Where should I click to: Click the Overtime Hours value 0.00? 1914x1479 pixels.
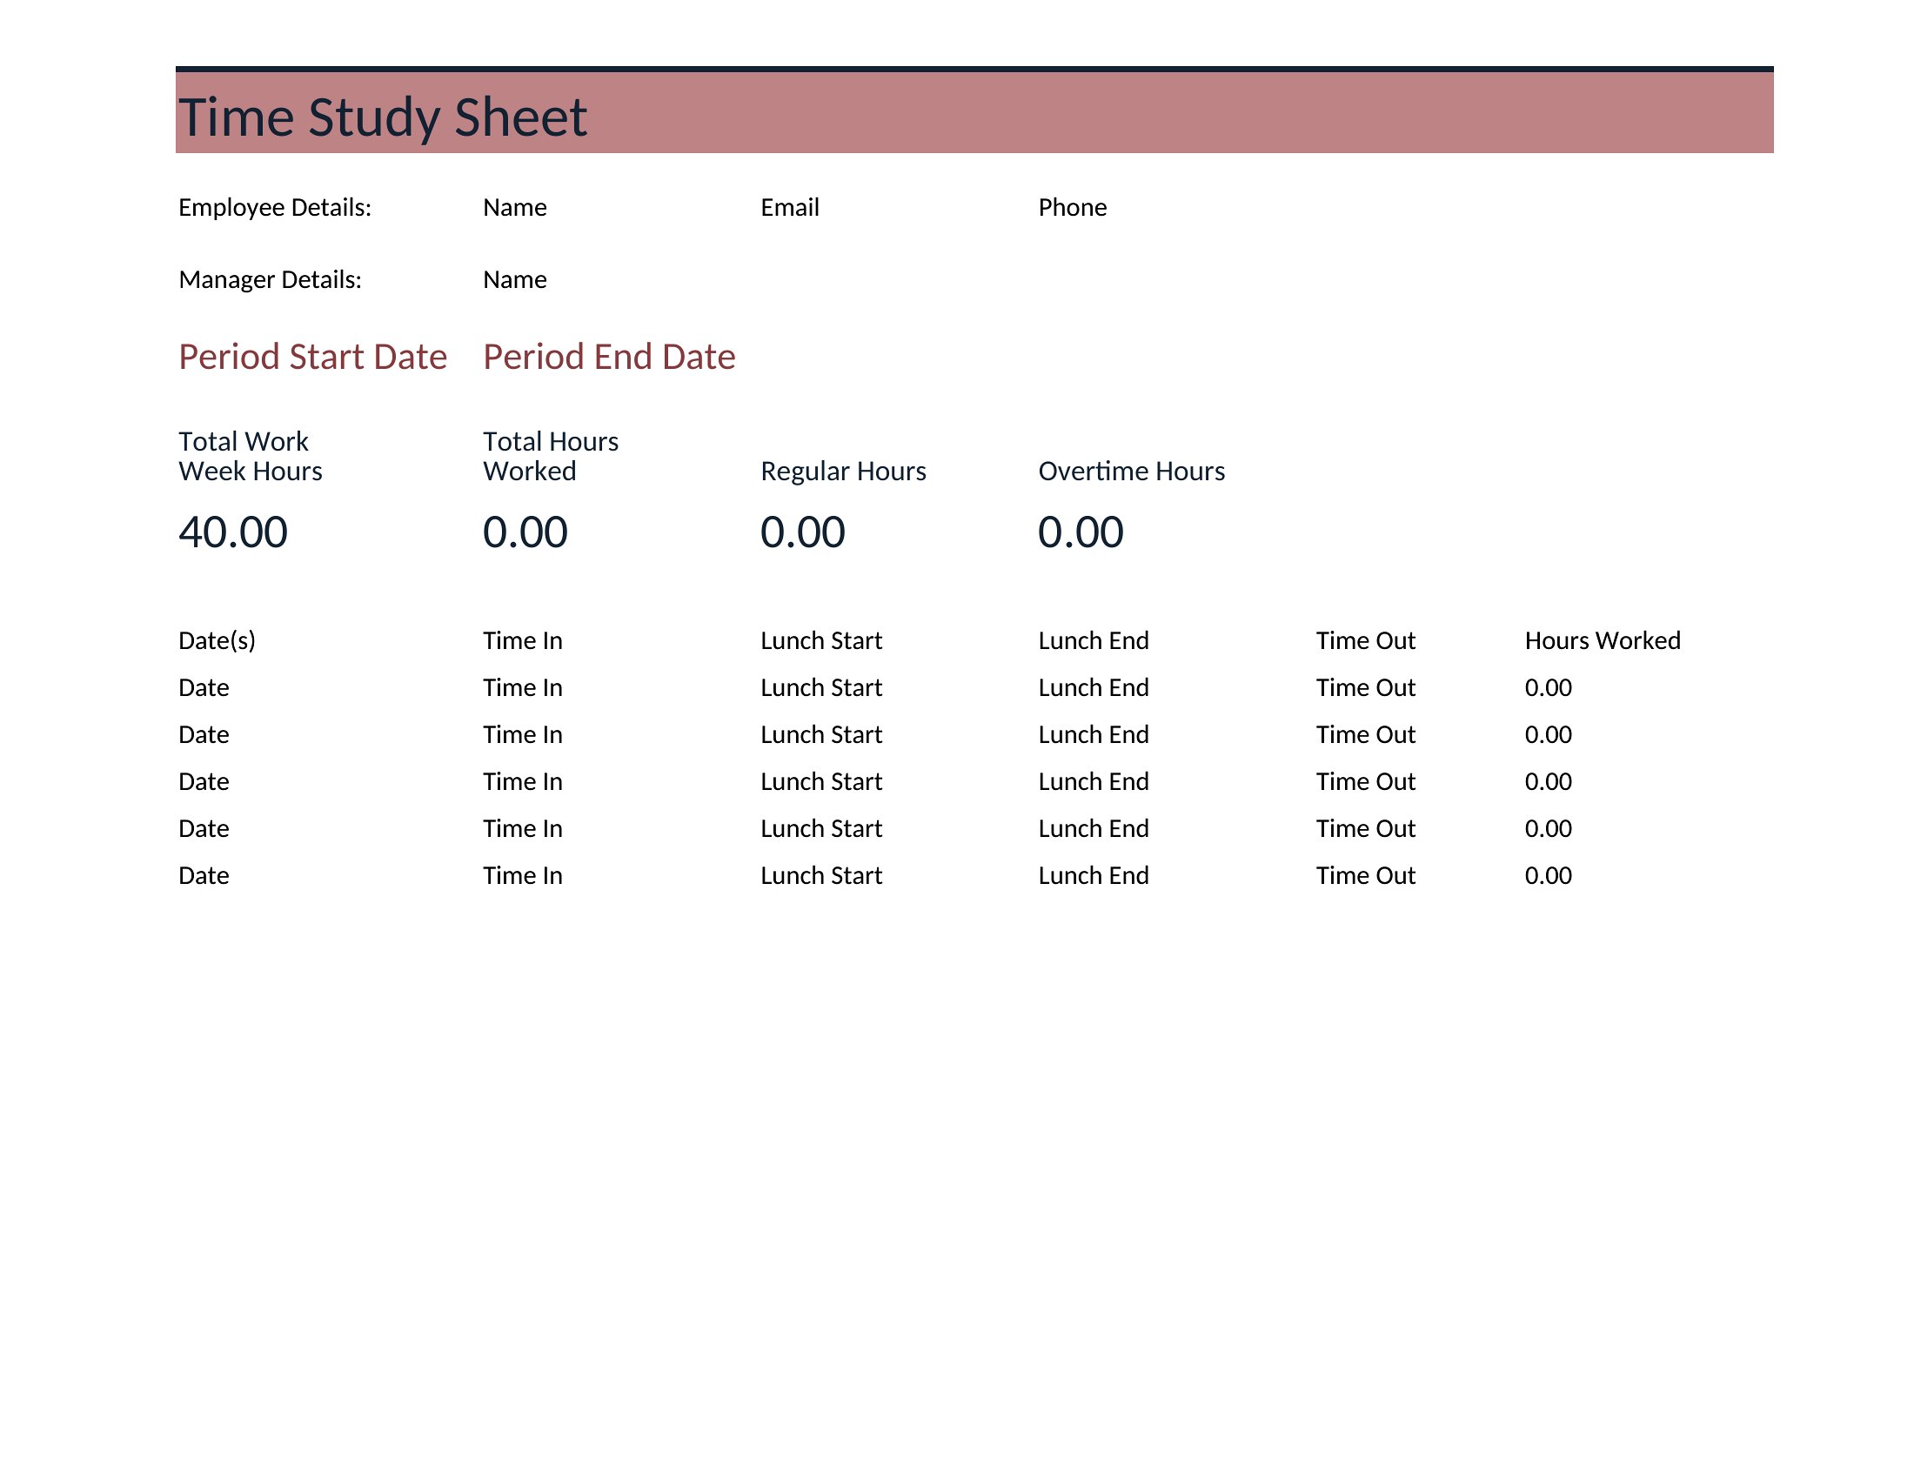tap(1081, 532)
